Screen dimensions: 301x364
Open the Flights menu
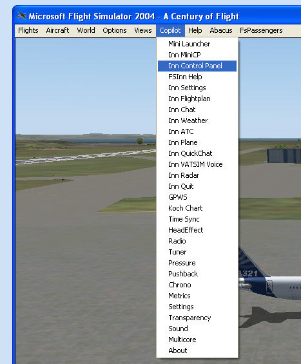(28, 30)
